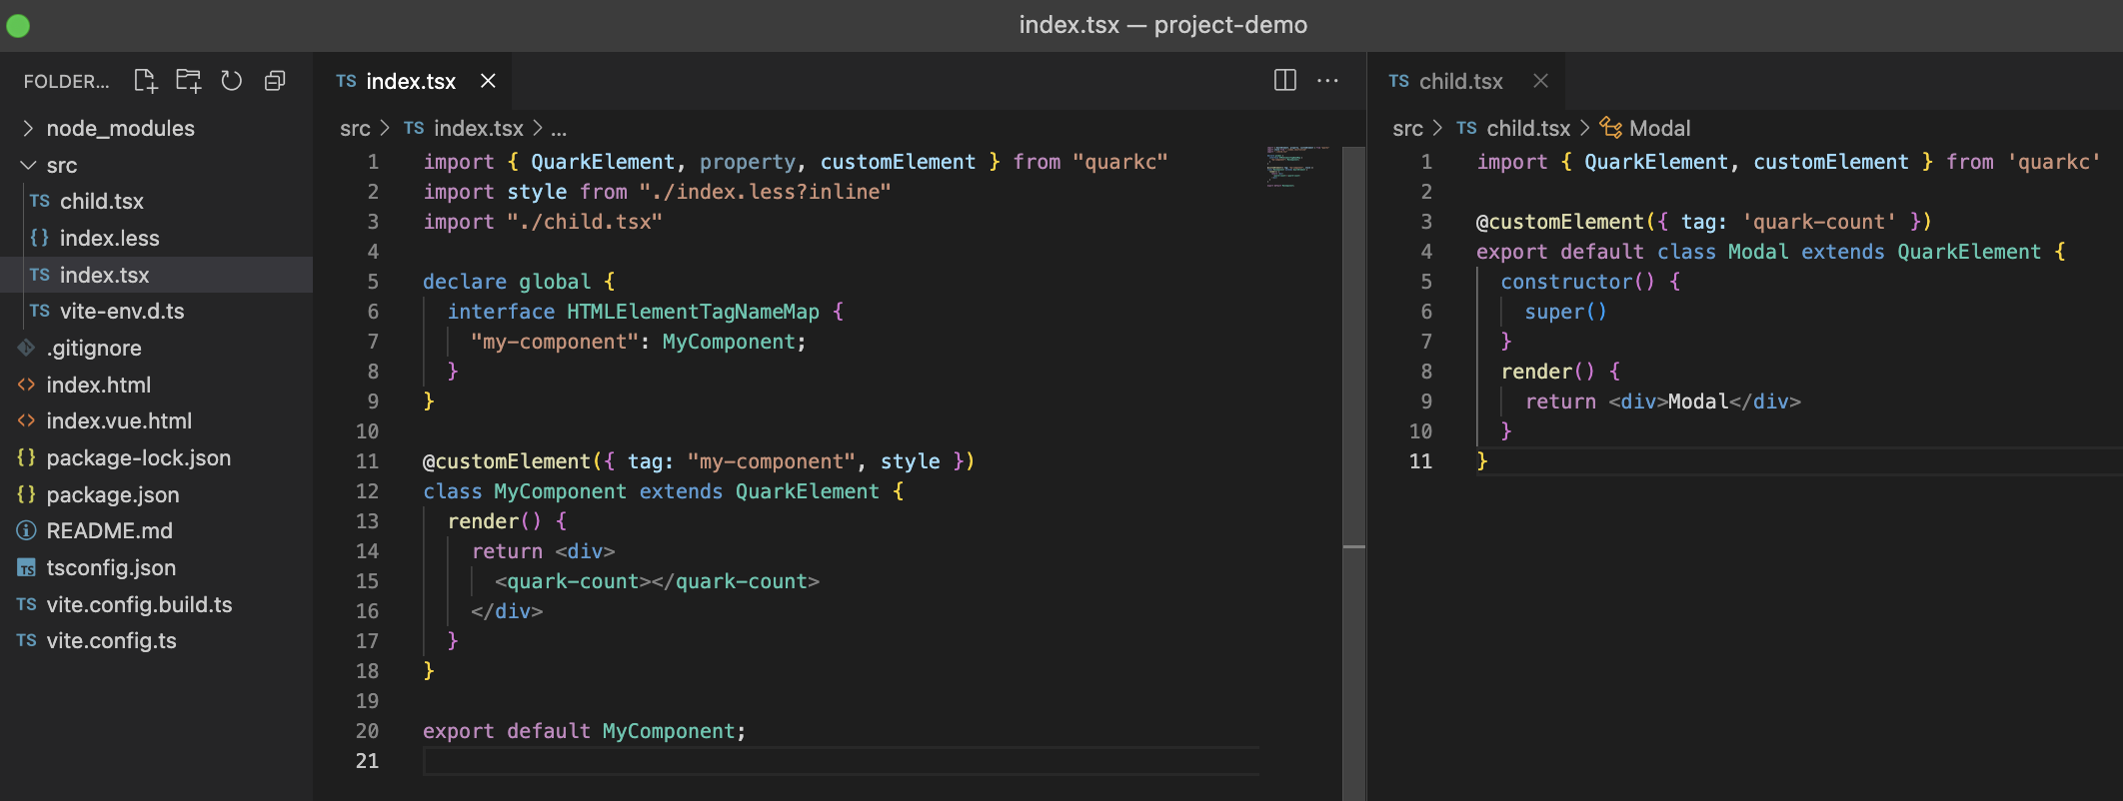Viewport: 2123px width, 801px height.
Task: Click the index.tsx breadcrumb segment
Action: (x=464, y=128)
